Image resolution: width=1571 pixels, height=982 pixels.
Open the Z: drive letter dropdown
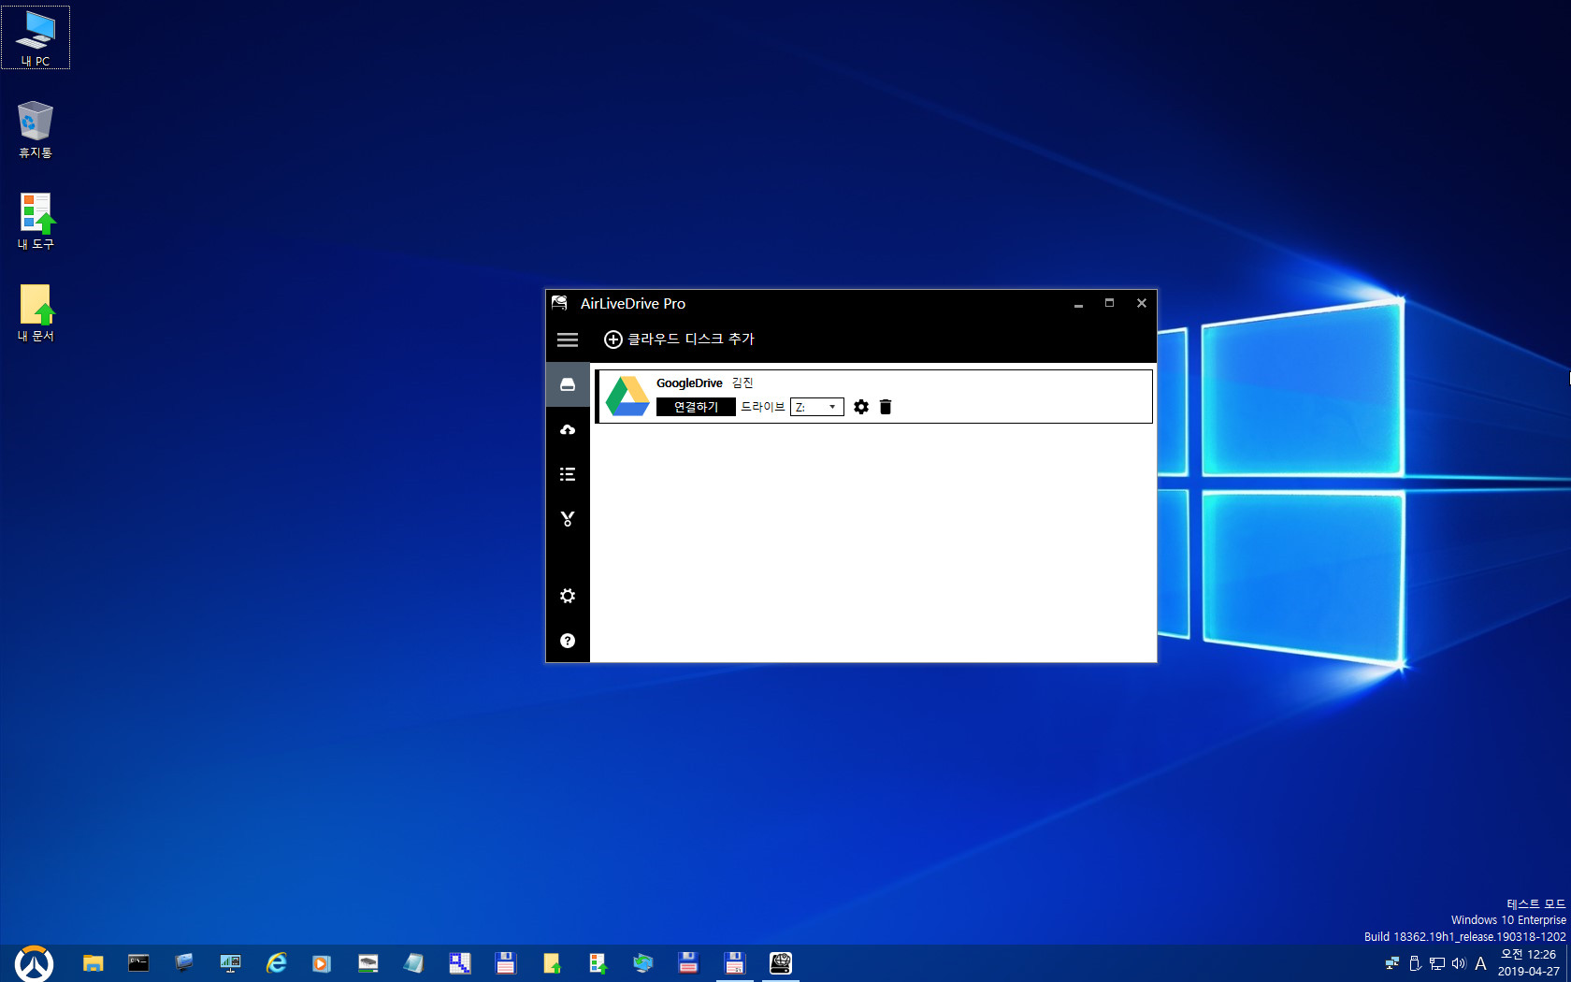click(x=817, y=407)
